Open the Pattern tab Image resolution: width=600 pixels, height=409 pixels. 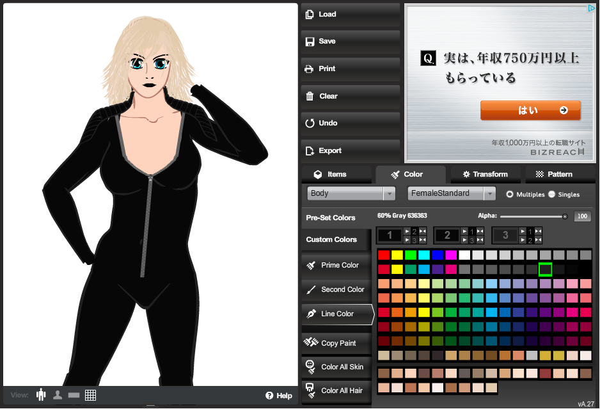tap(560, 174)
